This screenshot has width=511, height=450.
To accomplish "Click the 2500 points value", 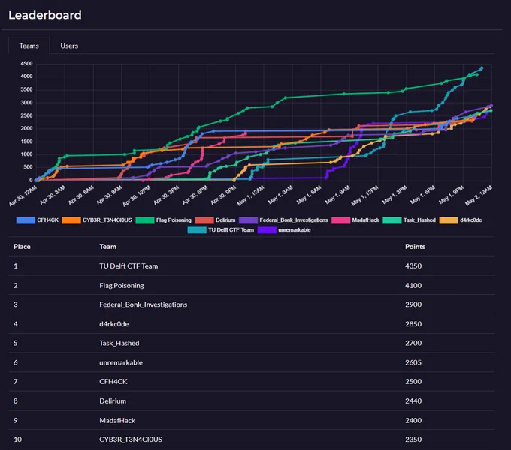I will [413, 382].
